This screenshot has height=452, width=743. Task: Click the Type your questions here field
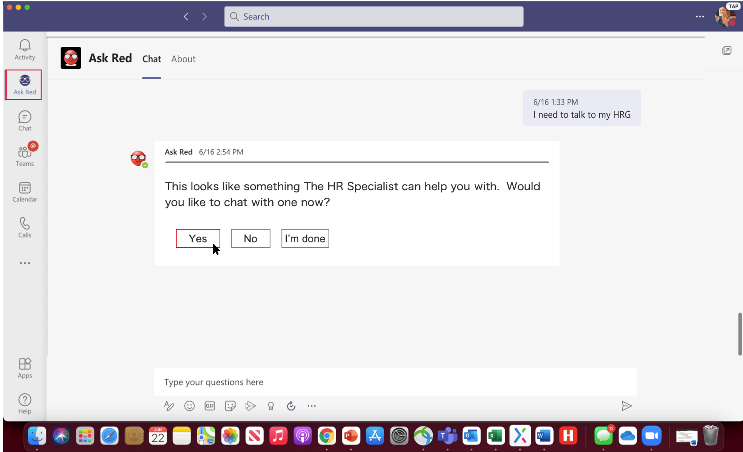(395, 382)
